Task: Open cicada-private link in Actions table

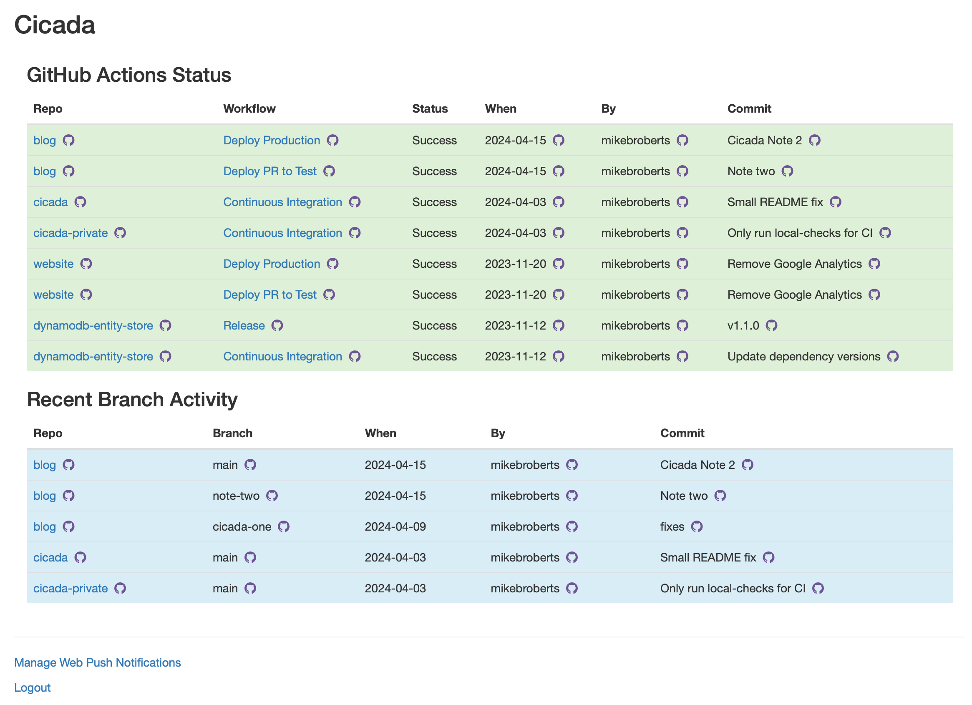Action: [71, 233]
